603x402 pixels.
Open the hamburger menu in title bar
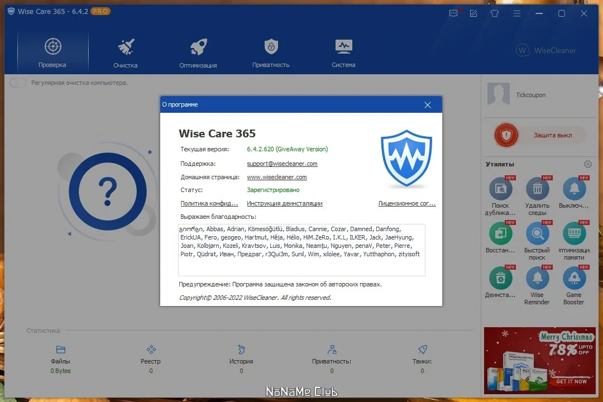point(517,13)
